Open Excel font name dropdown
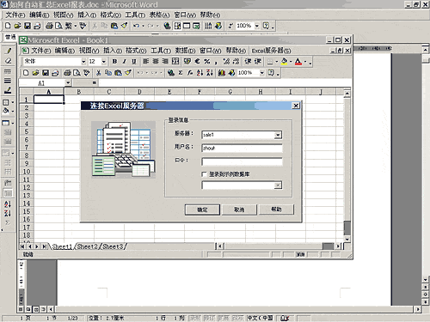430x322 pixels. tap(83, 62)
